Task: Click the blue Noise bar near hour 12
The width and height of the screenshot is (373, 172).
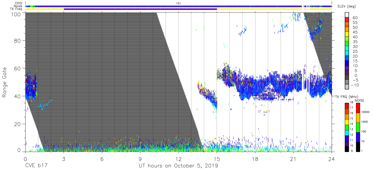Action: [x=178, y=6]
